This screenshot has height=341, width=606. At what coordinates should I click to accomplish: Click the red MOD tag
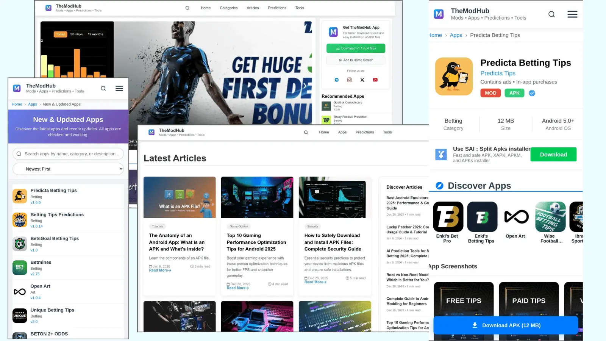coord(490,93)
